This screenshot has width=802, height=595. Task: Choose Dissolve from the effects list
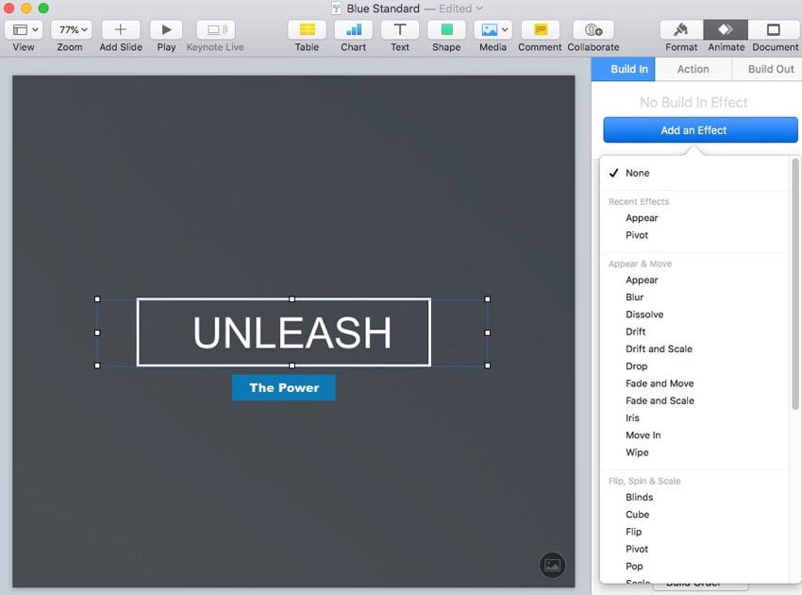point(644,314)
